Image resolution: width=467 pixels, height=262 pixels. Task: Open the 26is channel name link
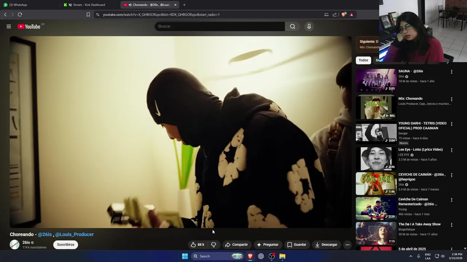click(x=26, y=242)
